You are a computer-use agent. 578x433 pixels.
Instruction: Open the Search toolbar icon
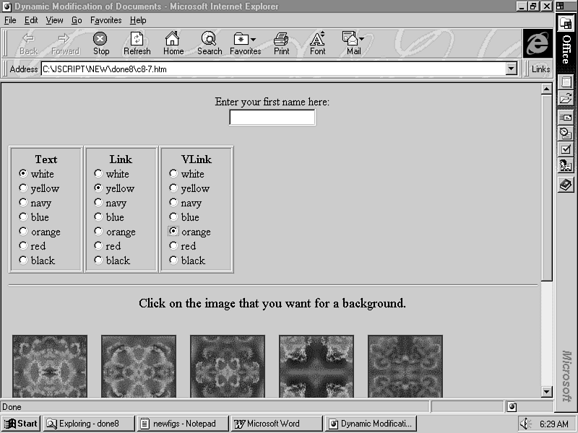pyautogui.click(x=209, y=39)
